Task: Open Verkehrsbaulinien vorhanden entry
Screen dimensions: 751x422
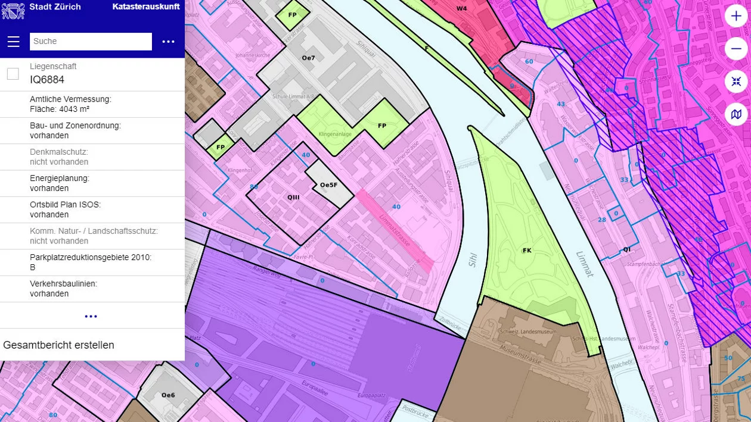Action: click(x=92, y=289)
